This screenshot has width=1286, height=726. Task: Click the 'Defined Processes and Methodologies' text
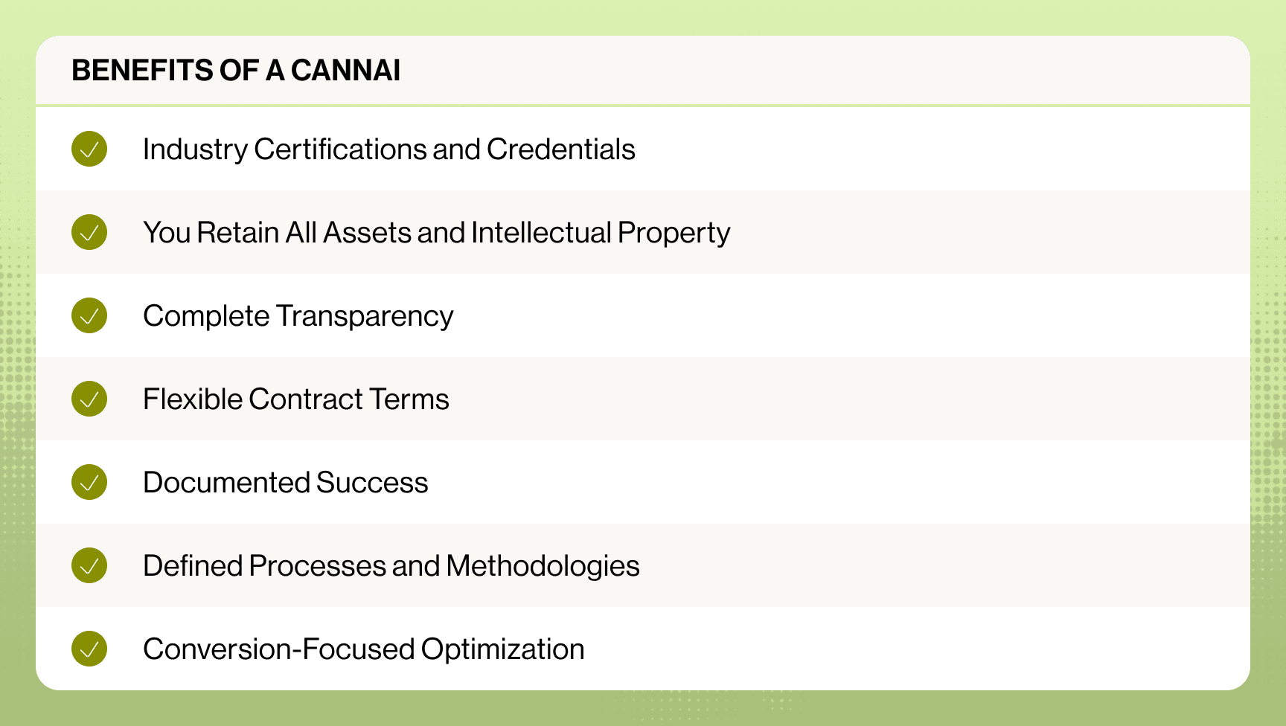[x=391, y=566]
